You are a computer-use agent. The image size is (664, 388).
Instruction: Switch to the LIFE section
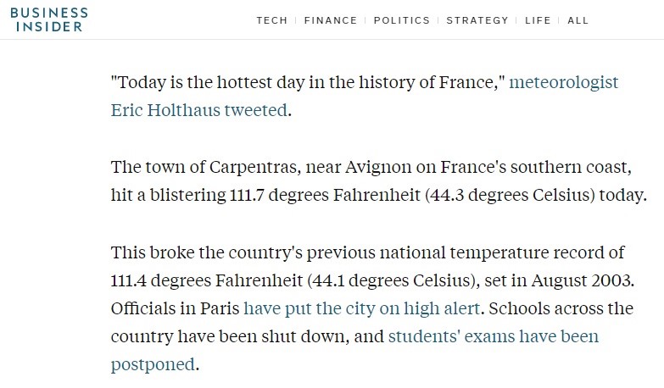[x=538, y=20]
